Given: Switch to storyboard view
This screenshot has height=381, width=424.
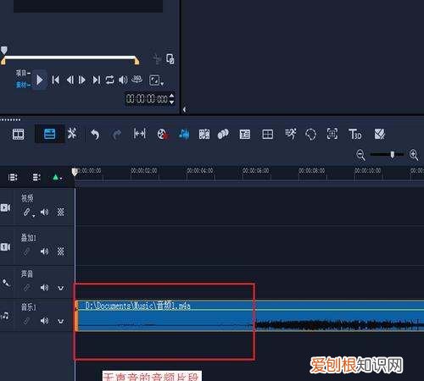Looking at the screenshot, I should click(x=19, y=135).
